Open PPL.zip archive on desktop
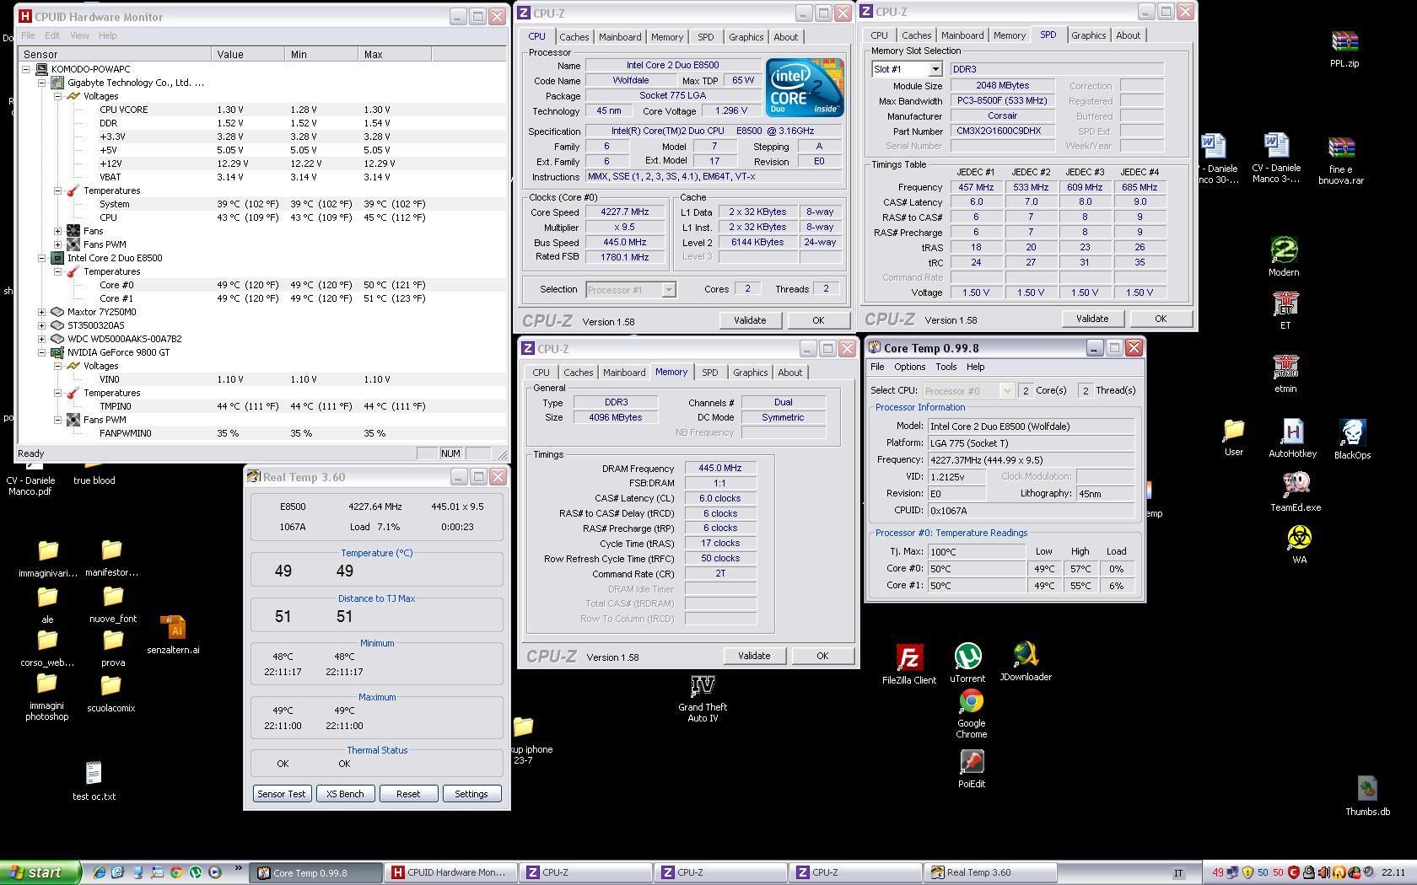 [x=1344, y=42]
